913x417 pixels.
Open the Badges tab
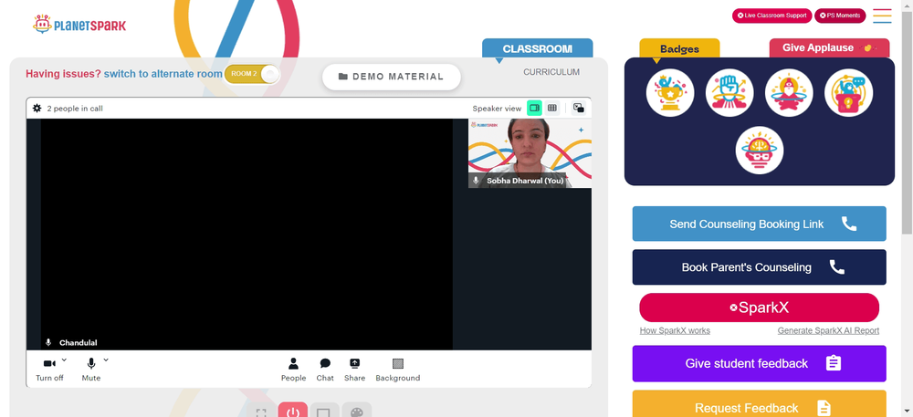tap(679, 49)
